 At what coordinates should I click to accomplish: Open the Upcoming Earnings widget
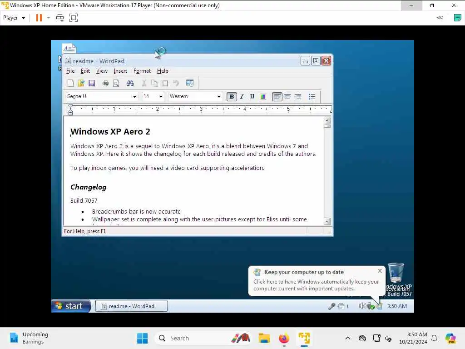[29, 338]
